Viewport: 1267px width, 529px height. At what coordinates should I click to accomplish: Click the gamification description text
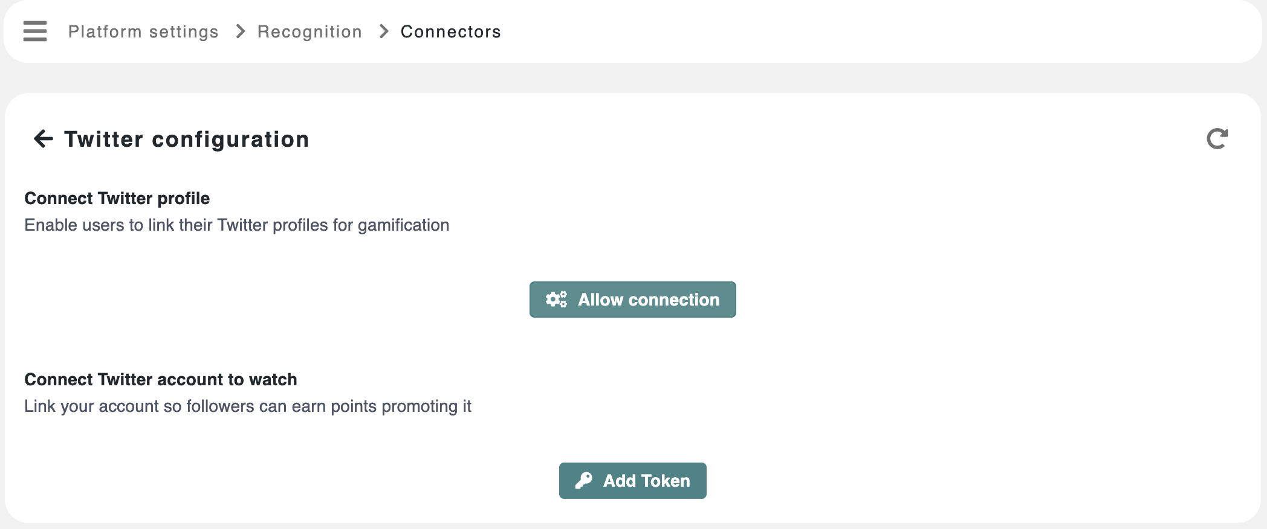[237, 225]
